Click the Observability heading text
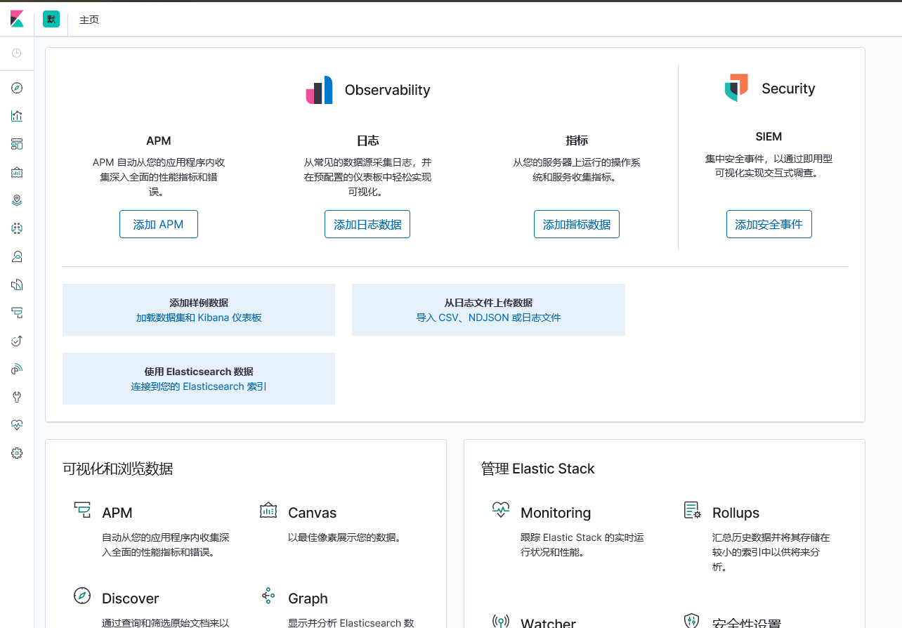 click(x=387, y=90)
